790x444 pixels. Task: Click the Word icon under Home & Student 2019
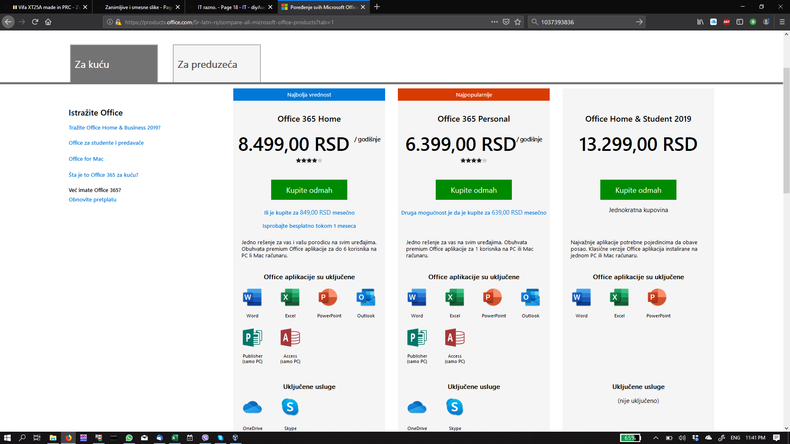tap(581, 297)
